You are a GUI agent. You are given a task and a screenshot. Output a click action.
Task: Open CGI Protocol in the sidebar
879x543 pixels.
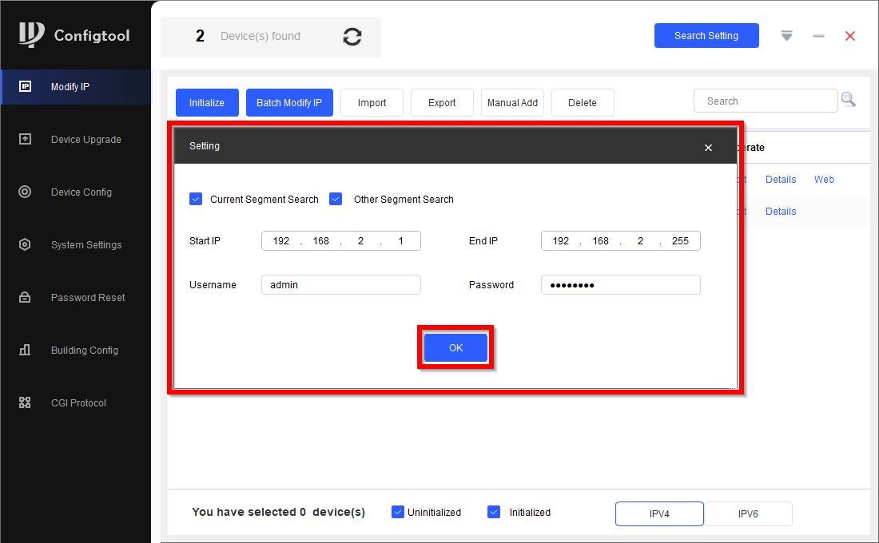pos(78,403)
